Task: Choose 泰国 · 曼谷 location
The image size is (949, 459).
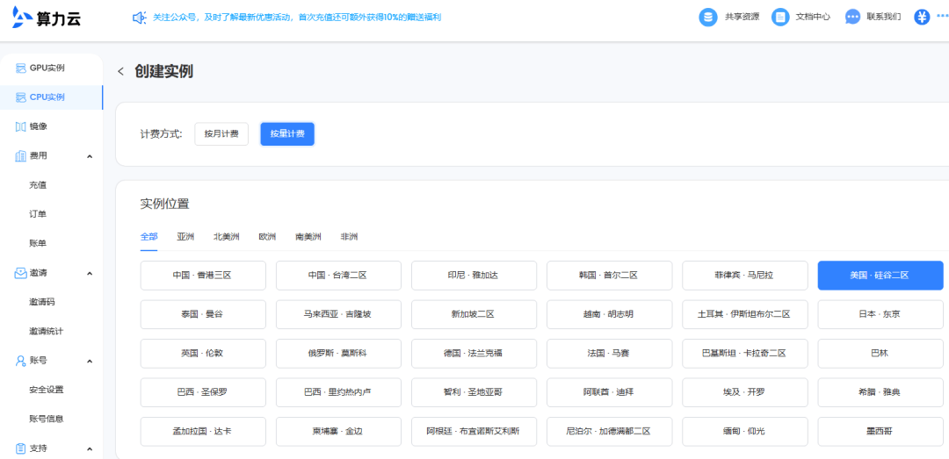Action: pos(203,314)
